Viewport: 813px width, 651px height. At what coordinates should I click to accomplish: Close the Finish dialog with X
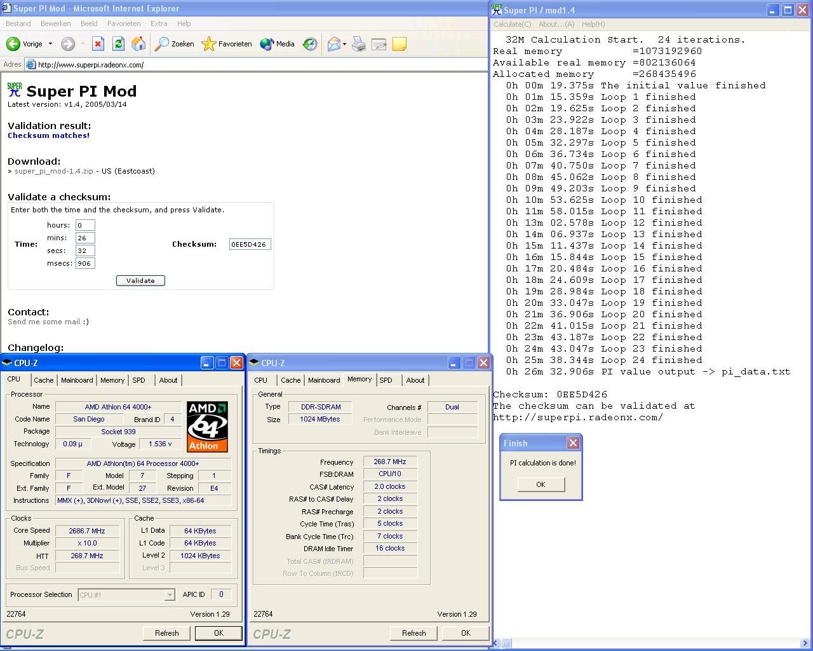(x=573, y=443)
